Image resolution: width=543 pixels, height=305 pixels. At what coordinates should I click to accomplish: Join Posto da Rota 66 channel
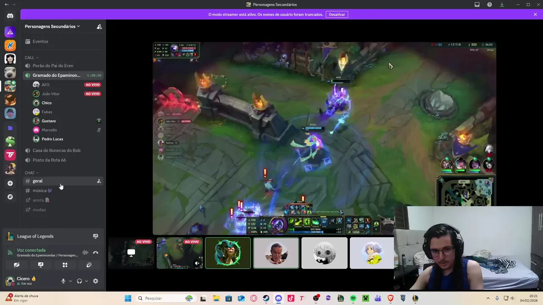click(x=63, y=160)
